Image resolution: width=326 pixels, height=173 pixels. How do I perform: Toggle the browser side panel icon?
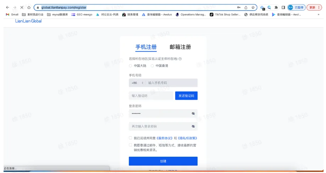pyautogui.click(x=283, y=7)
